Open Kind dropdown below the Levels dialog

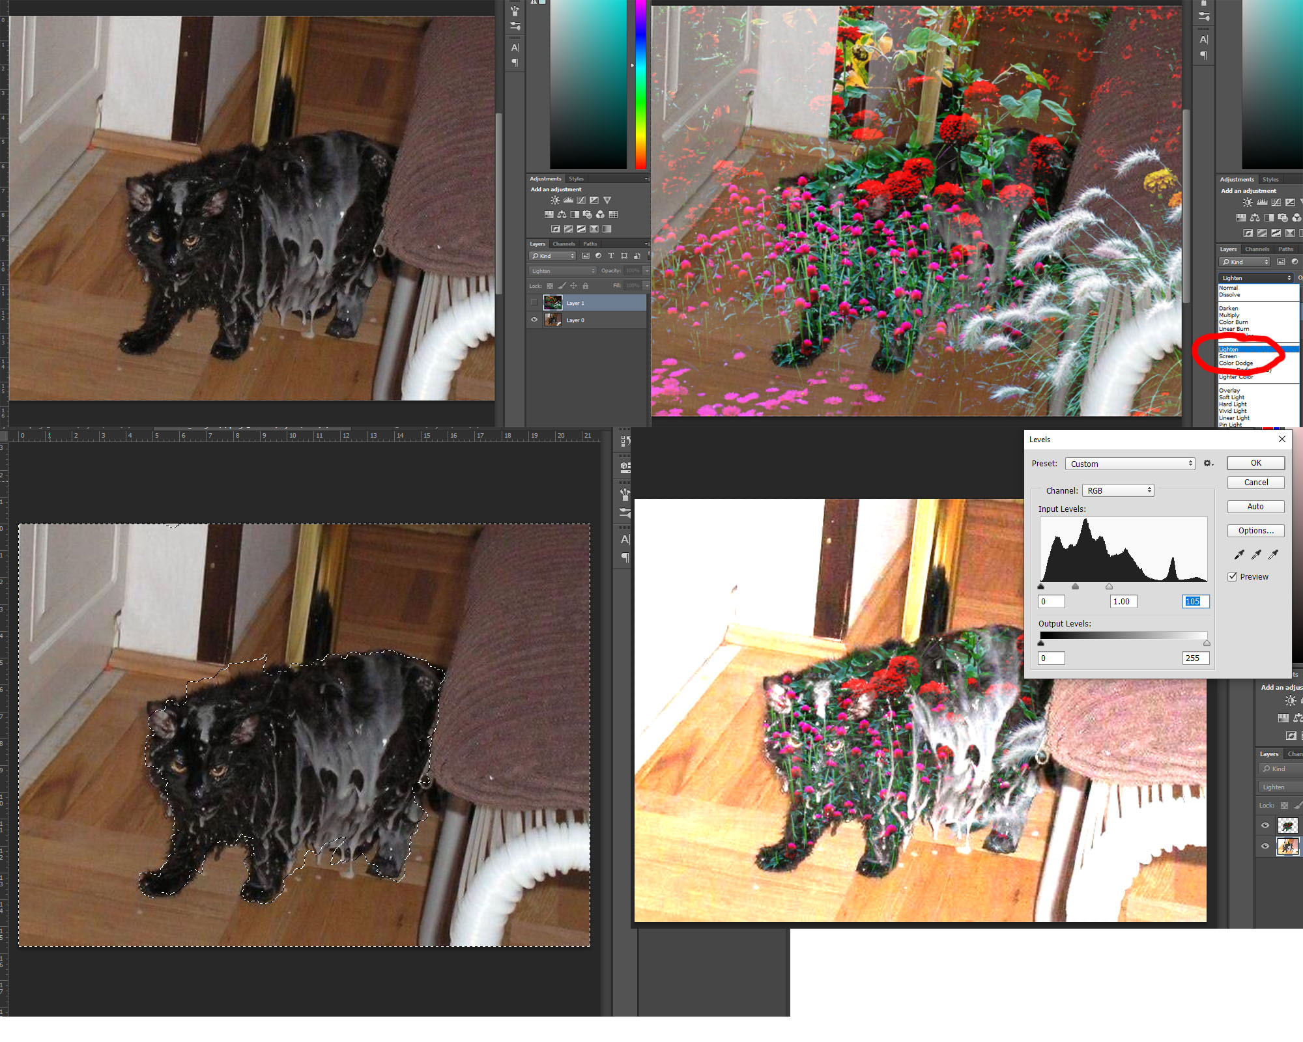pos(1280,768)
